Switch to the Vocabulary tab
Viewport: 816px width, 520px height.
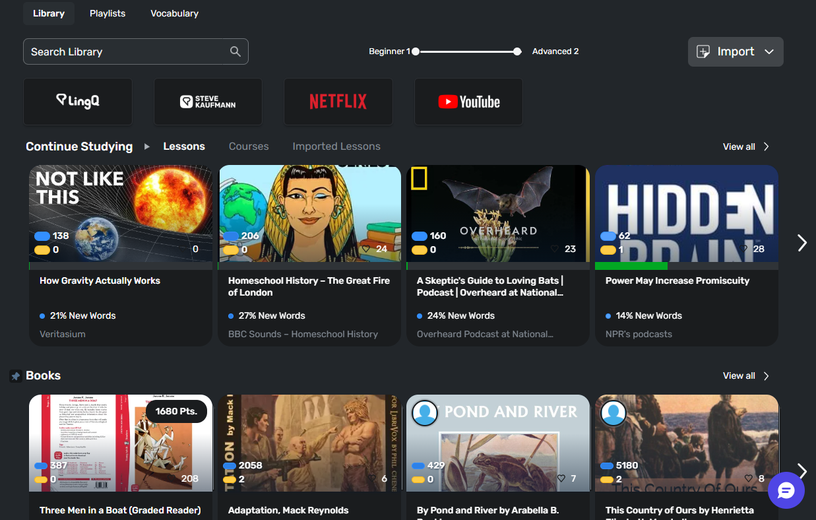tap(174, 13)
